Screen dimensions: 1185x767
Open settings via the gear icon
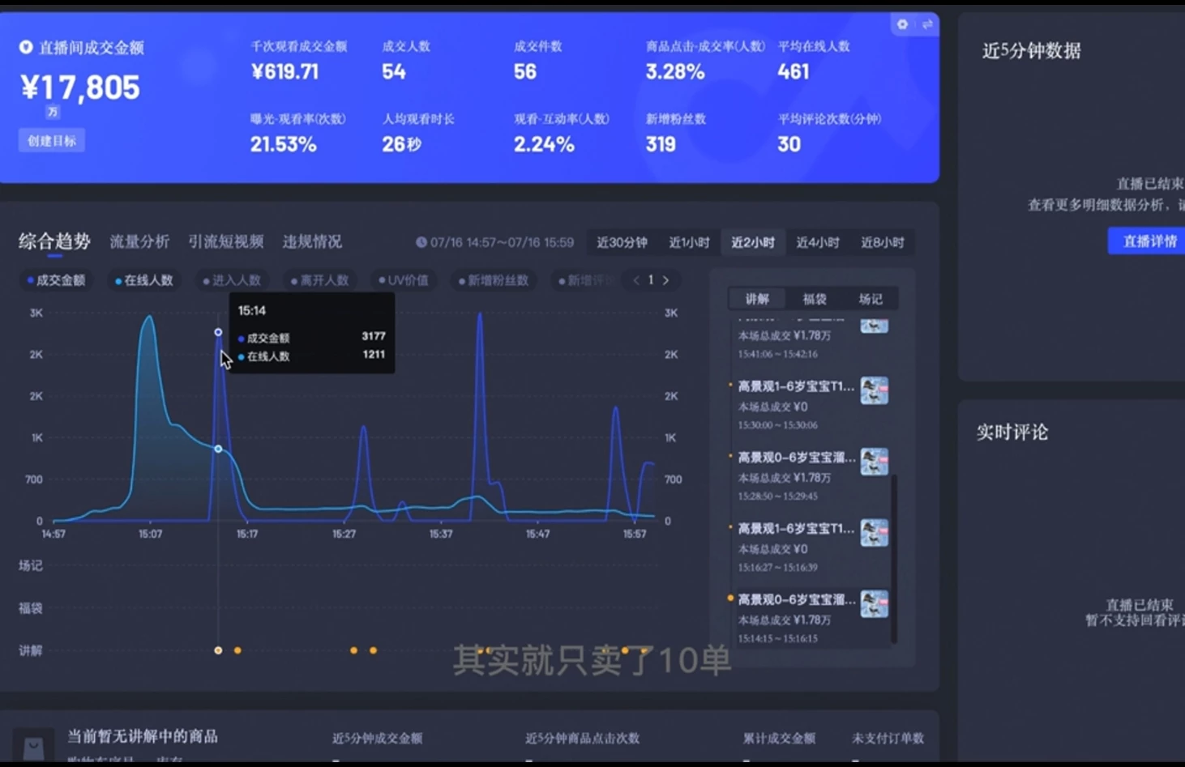coord(901,24)
